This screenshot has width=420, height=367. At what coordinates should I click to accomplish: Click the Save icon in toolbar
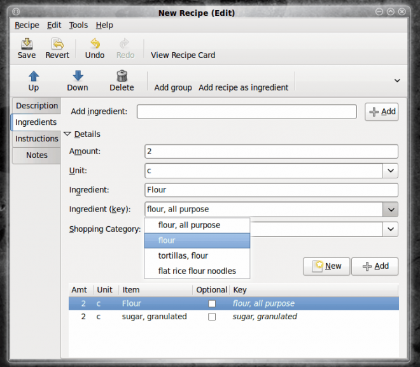click(x=27, y=44)
